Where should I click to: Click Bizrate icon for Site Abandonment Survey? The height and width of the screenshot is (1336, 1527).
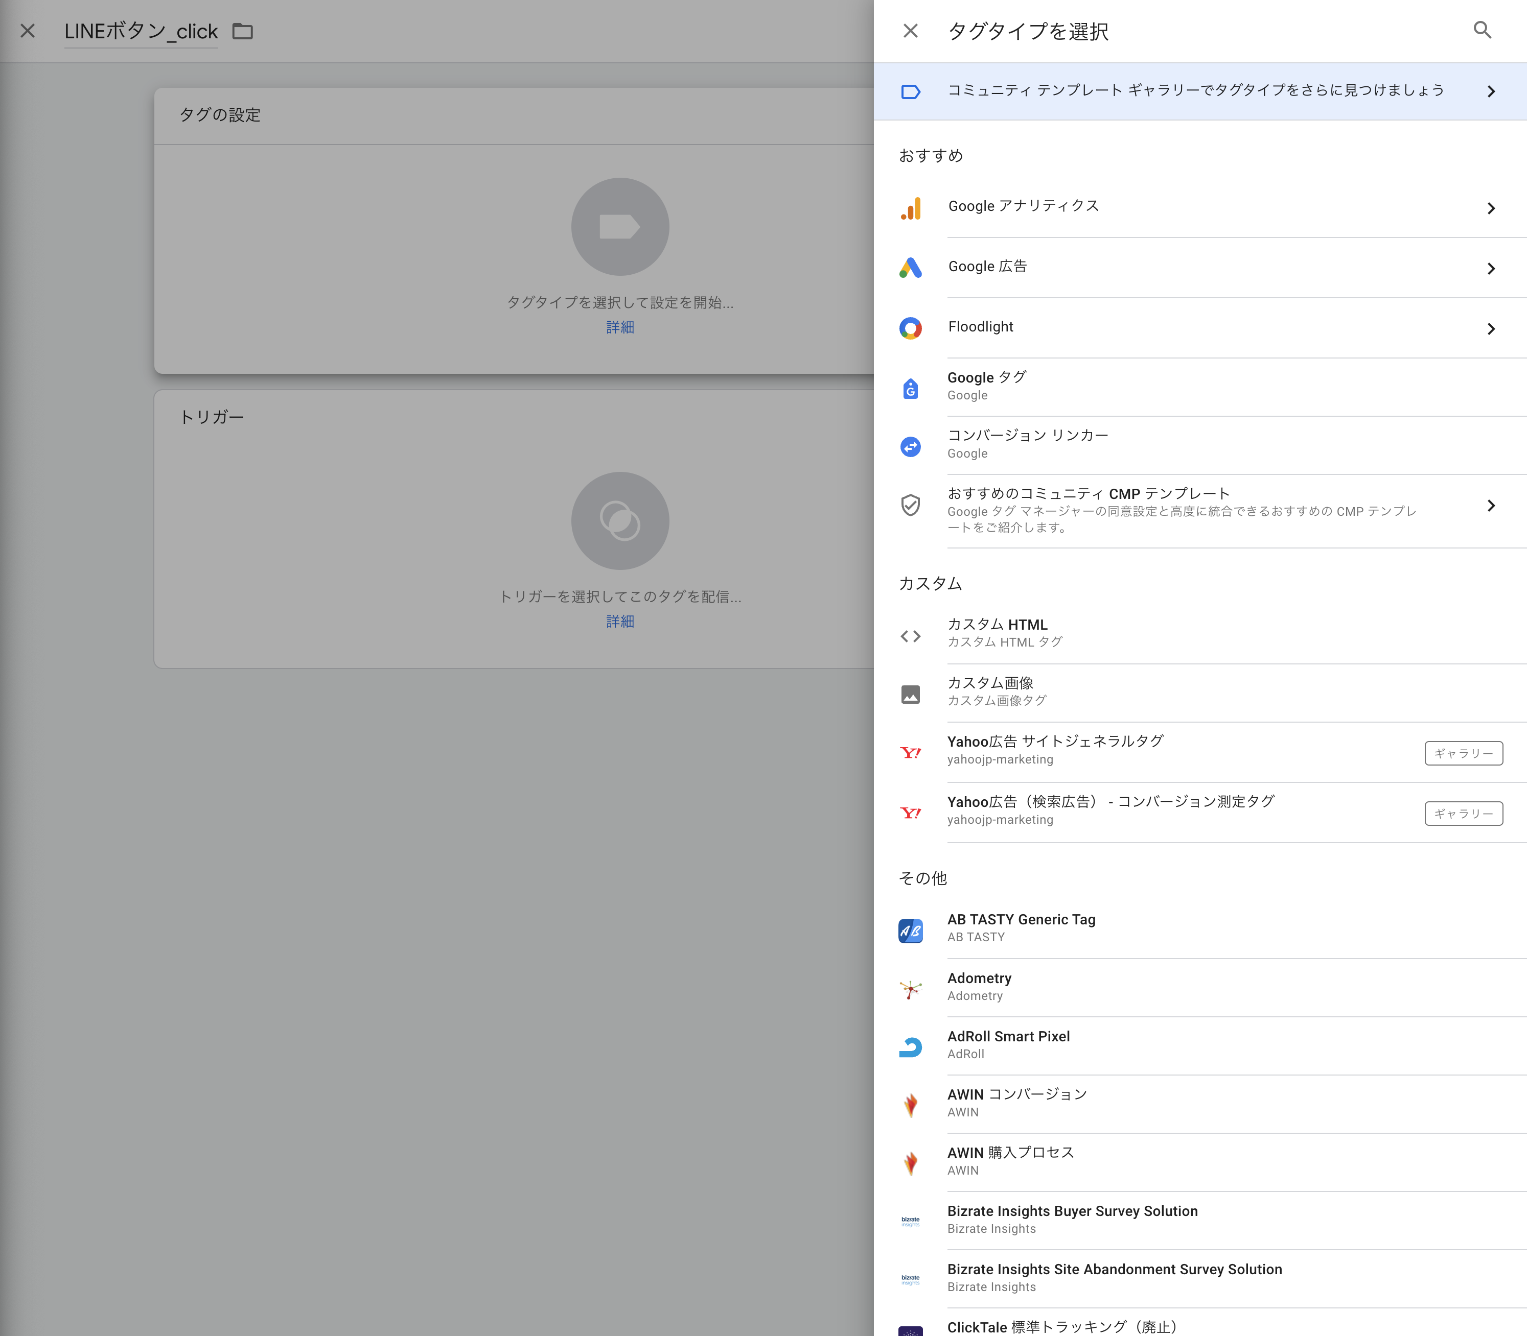(910, 1279)
